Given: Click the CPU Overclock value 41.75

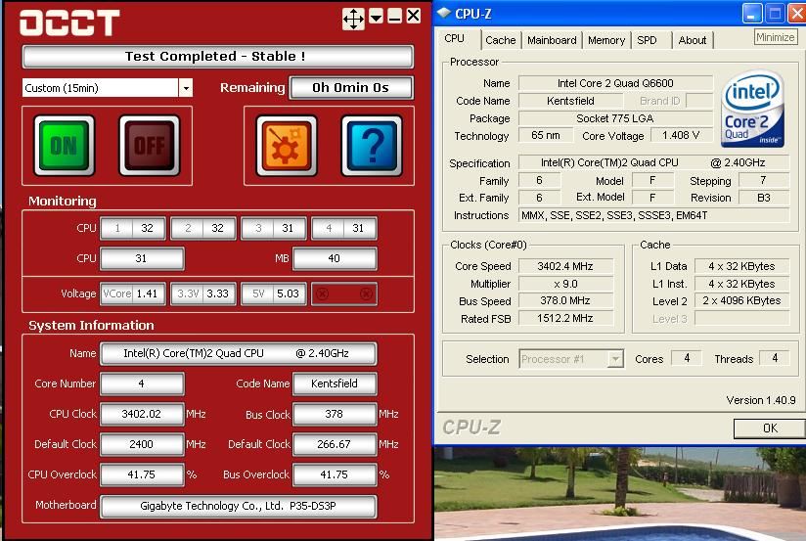Looking at the screenshot, I should [x=142, y=474].
